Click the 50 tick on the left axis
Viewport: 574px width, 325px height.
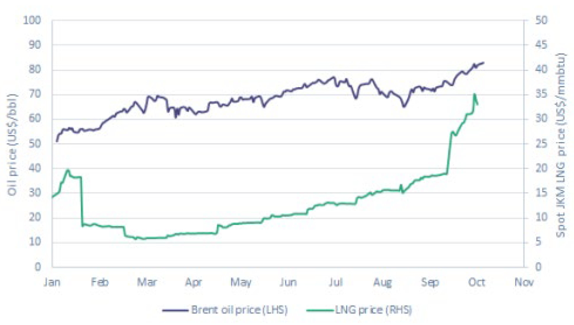point(37,144)
